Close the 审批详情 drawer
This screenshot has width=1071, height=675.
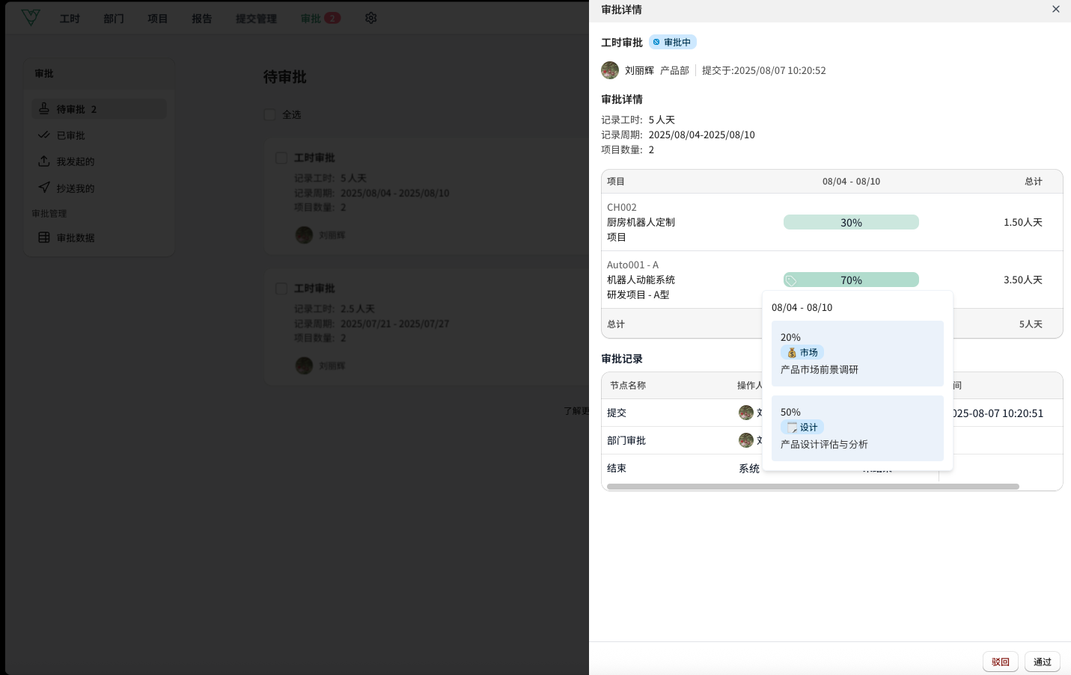1055,10
